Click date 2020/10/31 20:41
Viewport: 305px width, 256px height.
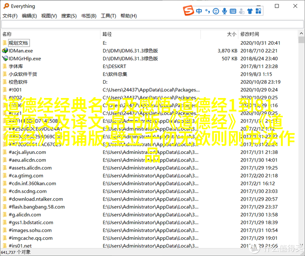click(x=260, y=43)
